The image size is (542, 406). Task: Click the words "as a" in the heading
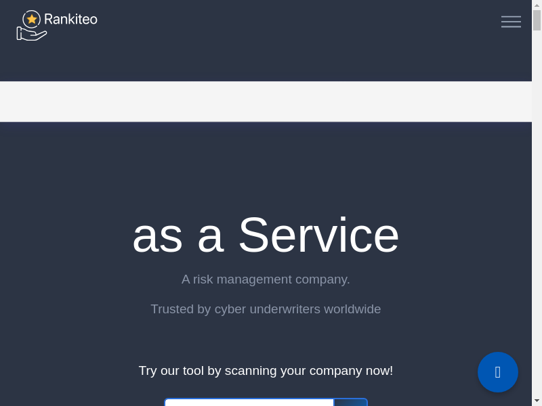point(178,235)
